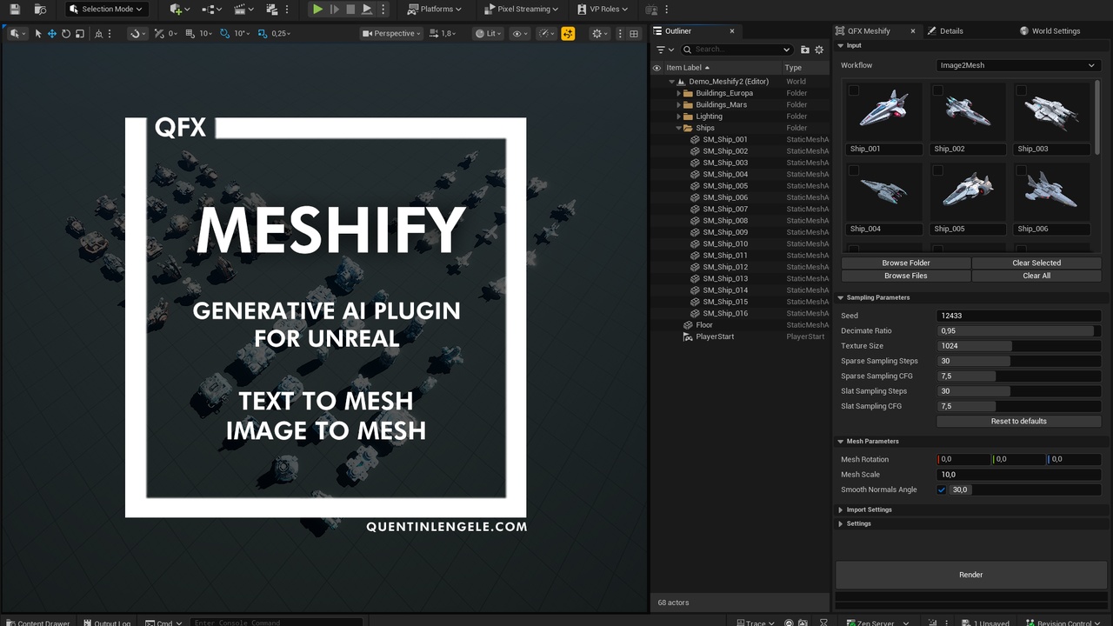Expand the Lighting folder

678,117
